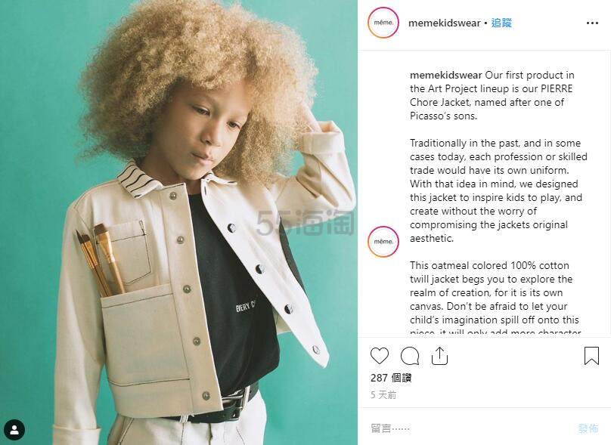611x445 pixels.
Task: Click the caption text about PIERRE Chore Jacket
Action: [x=492, y=95]
